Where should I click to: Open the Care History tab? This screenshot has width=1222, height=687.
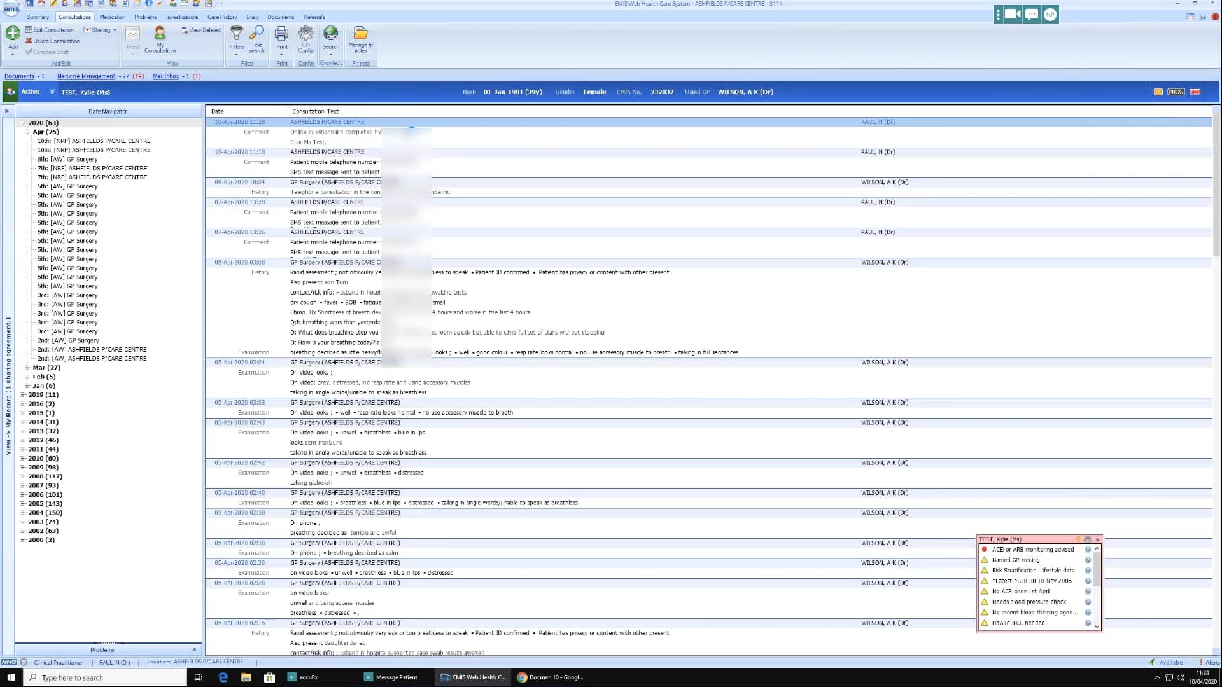click(221, 17)
